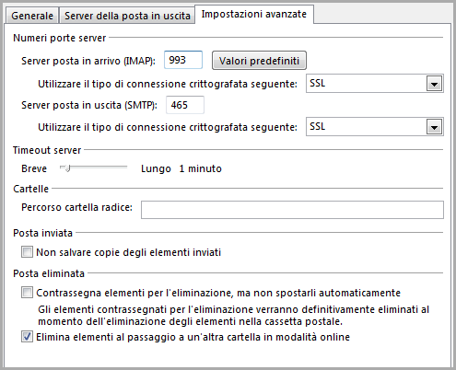Click the Valori predefiniti button

tap(259, 61)
